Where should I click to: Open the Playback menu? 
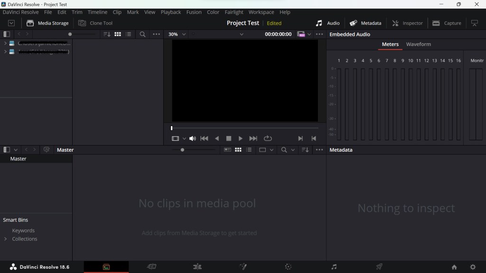pyautogui.click(x=170, y=12)
